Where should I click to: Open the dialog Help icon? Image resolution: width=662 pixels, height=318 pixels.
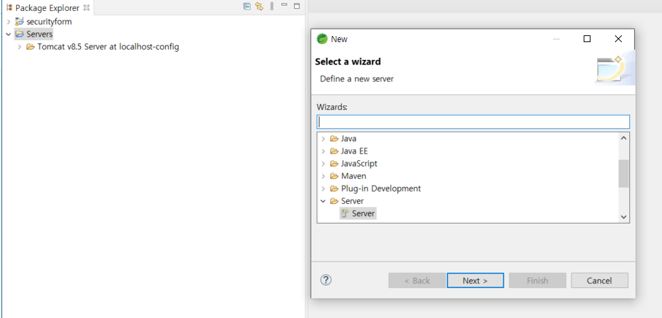(x=326, y=280)
